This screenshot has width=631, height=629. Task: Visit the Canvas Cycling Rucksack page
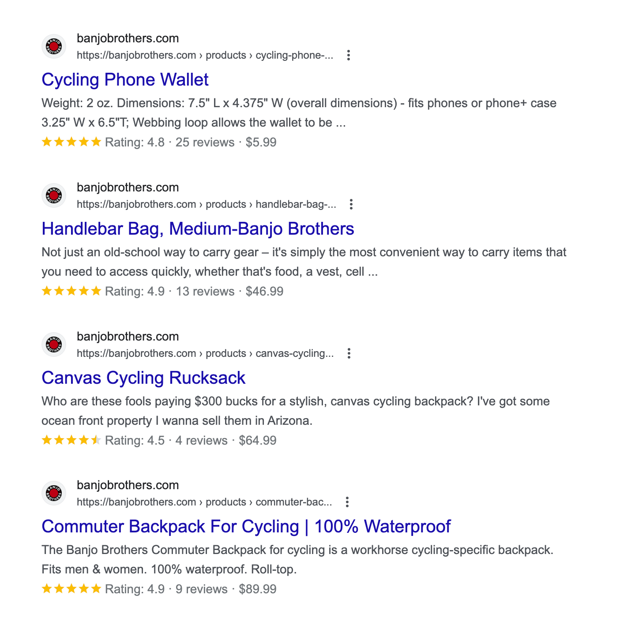[143, 378]
